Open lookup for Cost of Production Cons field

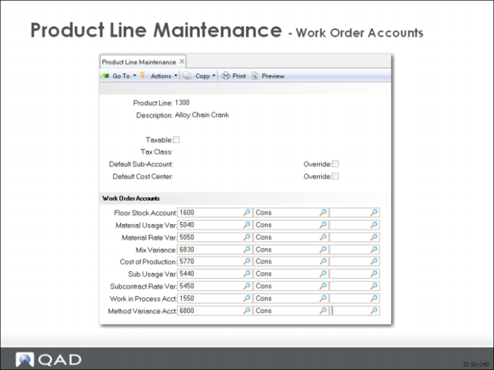coord(323,261)
